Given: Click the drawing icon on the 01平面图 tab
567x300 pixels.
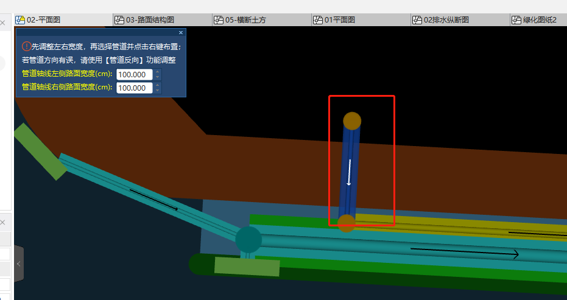Looking at the screenshot, I should click(317, 20).
